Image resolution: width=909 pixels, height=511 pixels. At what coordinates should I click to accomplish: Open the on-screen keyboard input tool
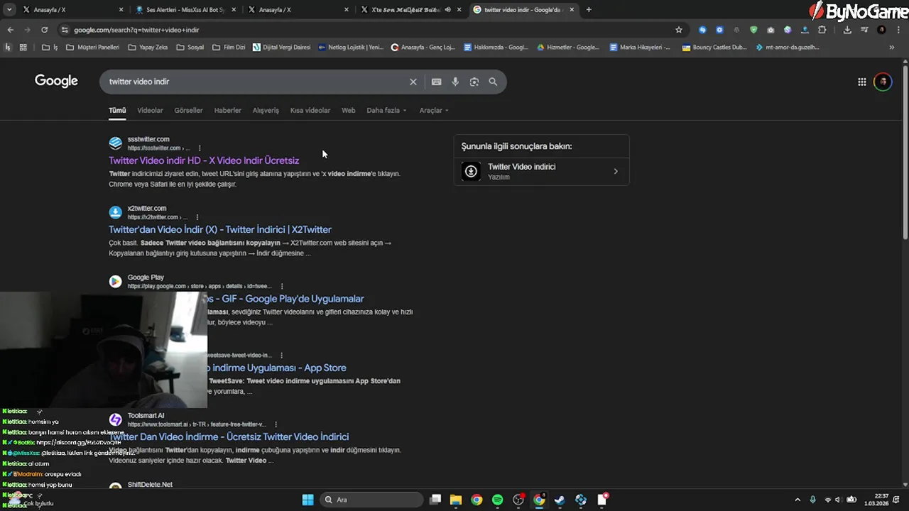(436, 82)
